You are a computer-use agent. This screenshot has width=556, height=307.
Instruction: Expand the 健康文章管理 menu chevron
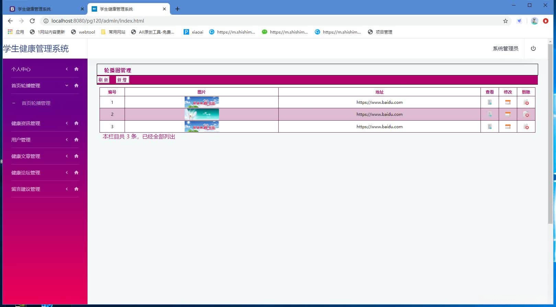[x=67, y=156]
